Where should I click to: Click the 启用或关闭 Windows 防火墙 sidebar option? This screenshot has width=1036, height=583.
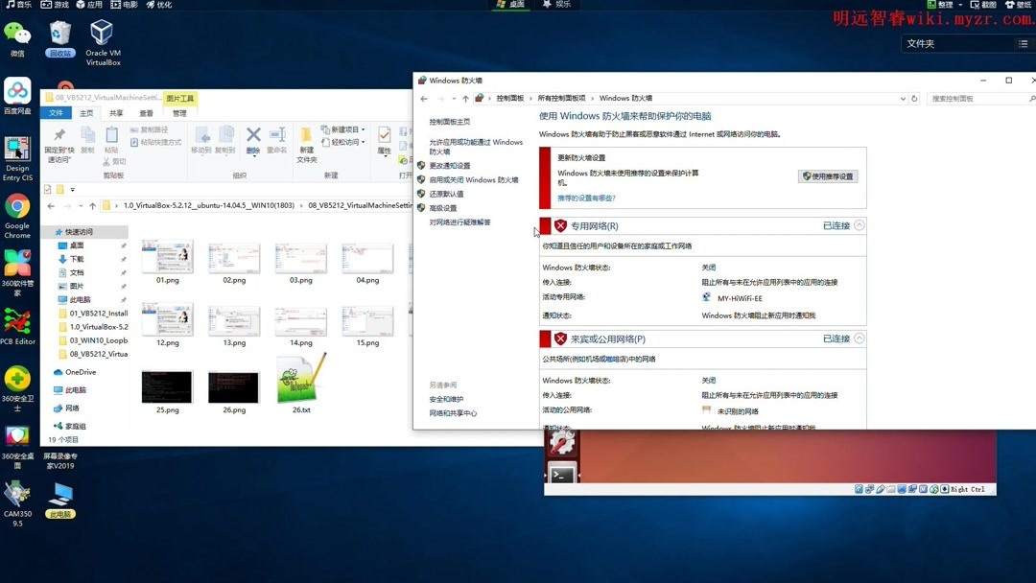[x=473, y=179]
